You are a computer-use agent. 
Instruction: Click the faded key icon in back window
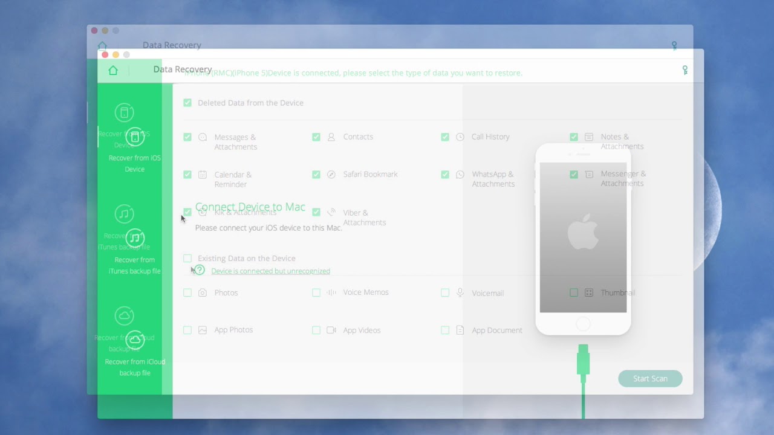674,45
